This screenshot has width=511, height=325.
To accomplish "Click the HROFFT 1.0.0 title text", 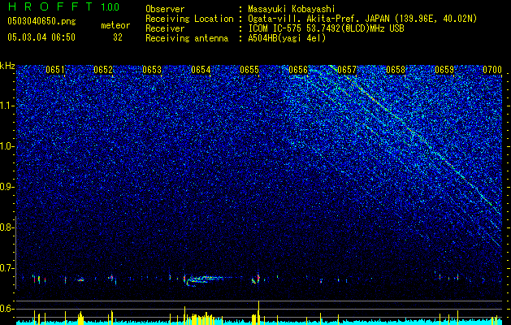I will click(x=63, y=6).
